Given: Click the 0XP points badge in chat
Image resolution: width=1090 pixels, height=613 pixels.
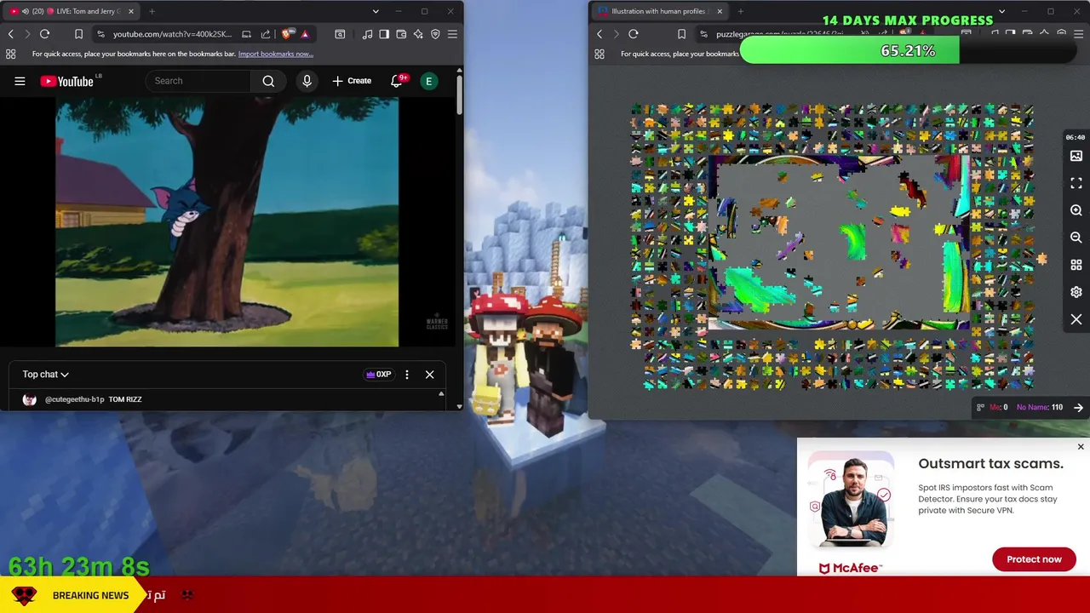Looking at the screenshot, I should [379, 375].
